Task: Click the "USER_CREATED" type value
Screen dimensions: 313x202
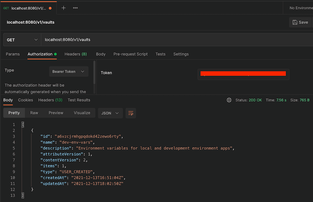Action: (76, 172)
